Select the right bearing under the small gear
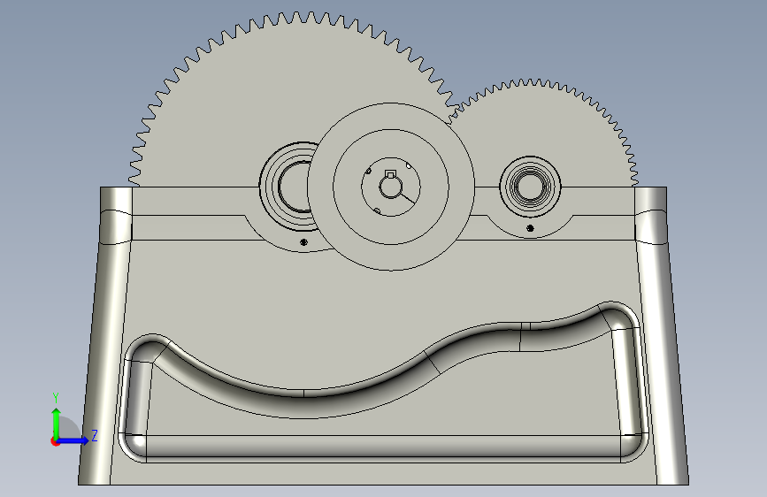This screenshot has height=497, width=767. tap(530, 187)
